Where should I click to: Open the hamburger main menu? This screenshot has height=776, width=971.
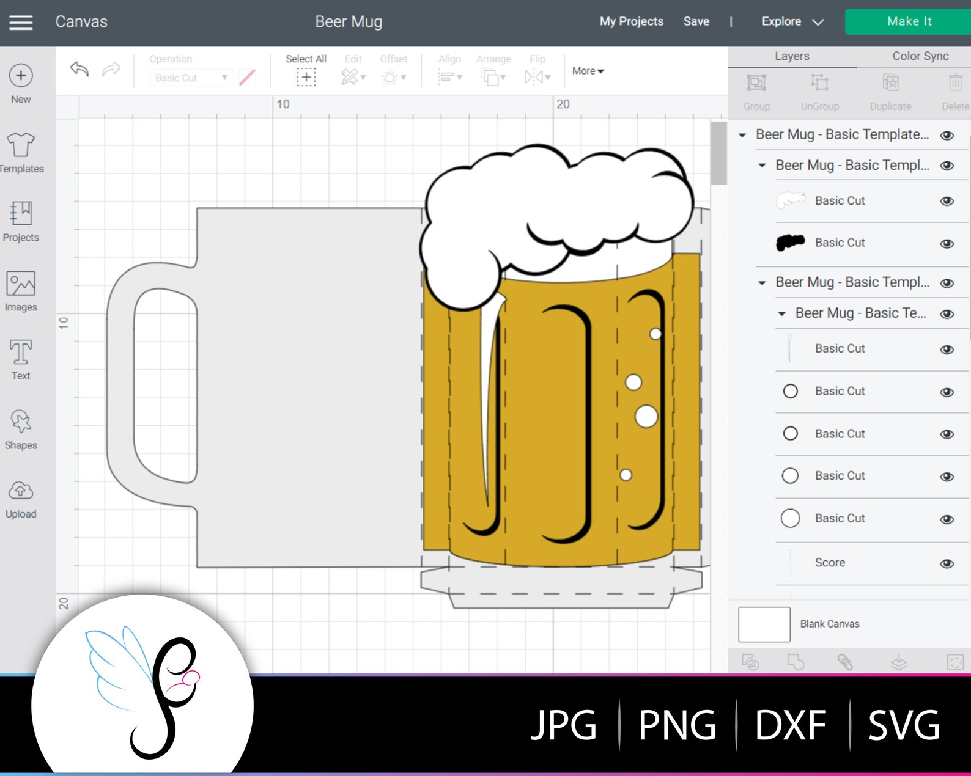(x=20, y=23)
